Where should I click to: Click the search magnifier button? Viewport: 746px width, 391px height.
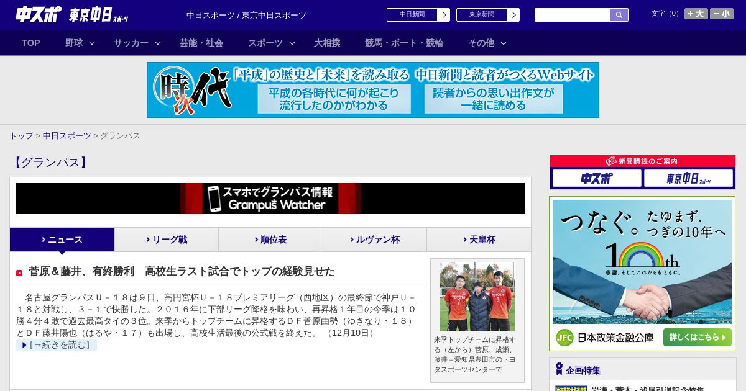click(x=619, y=15)
